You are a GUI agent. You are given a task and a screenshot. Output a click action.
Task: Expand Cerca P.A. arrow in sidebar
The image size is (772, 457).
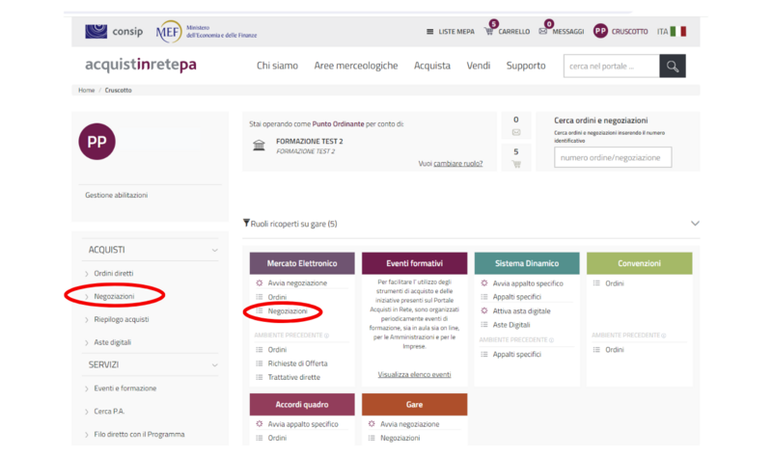point(87,412)
